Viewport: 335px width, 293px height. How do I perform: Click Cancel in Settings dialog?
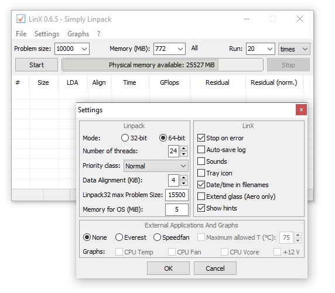click(215, 268)
